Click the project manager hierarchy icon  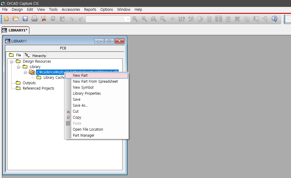(265, 19)
